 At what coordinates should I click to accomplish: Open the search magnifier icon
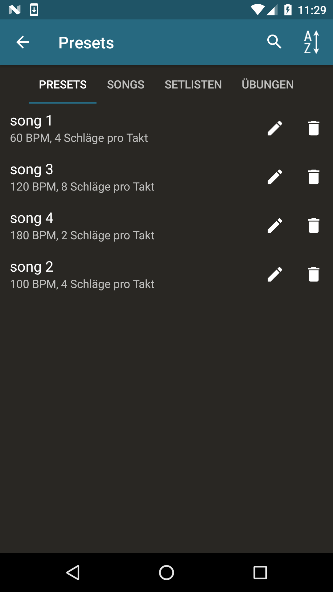(274, 42)
